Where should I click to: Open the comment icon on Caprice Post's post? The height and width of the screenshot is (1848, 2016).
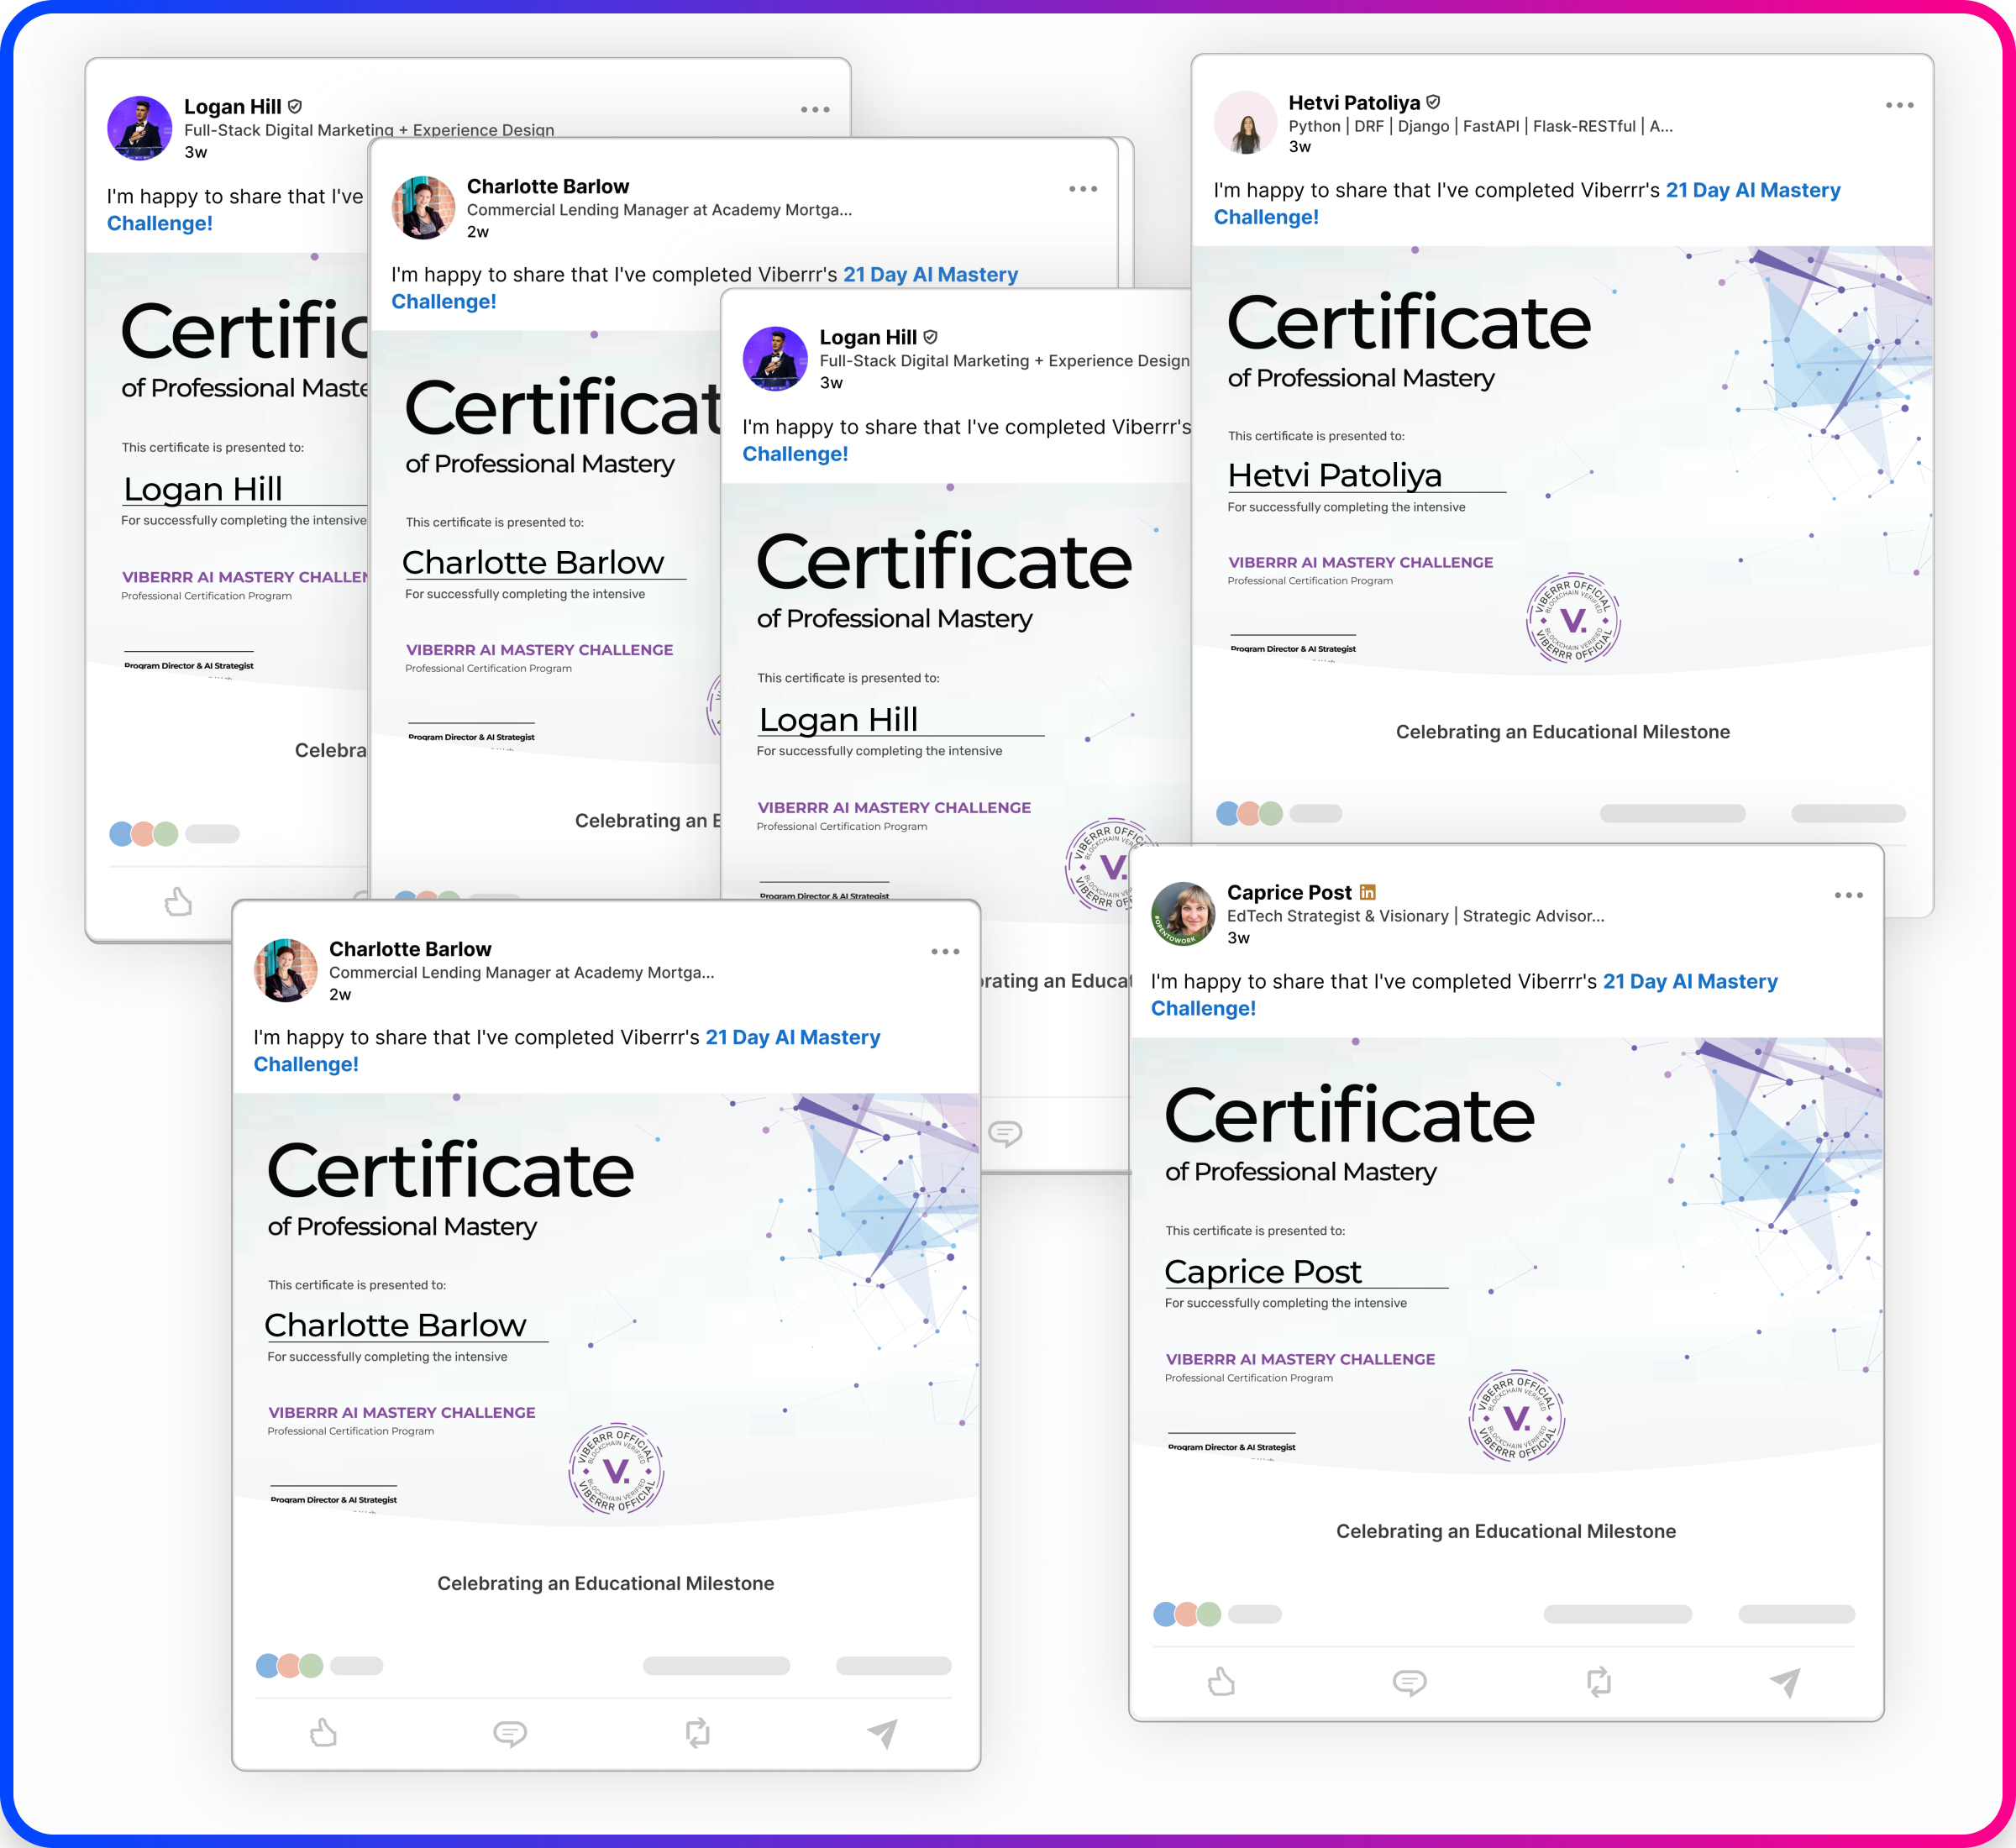pos(1410,1683)
